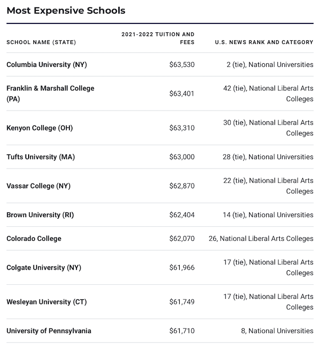The height and width of the screenshot is (356, 322).
Task: Click the 2 (tie), National Universities rank
Action: pos(270,65)
